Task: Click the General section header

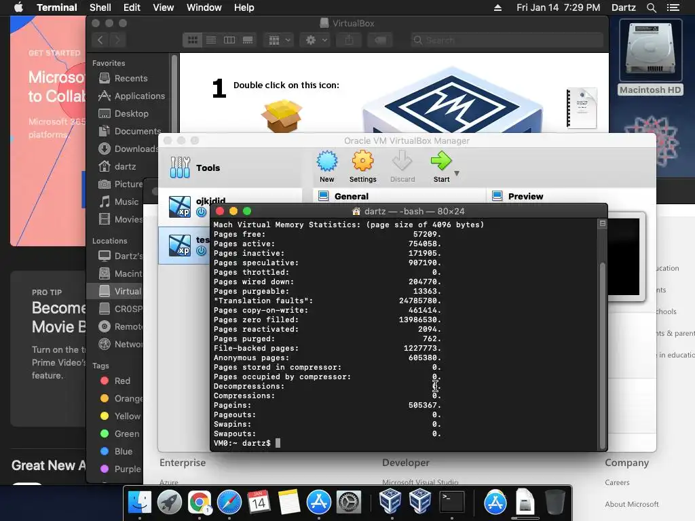Action: (x=351, y=196)
